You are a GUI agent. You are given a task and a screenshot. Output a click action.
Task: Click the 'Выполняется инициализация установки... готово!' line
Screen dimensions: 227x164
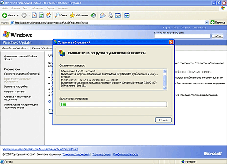[90, 80]
